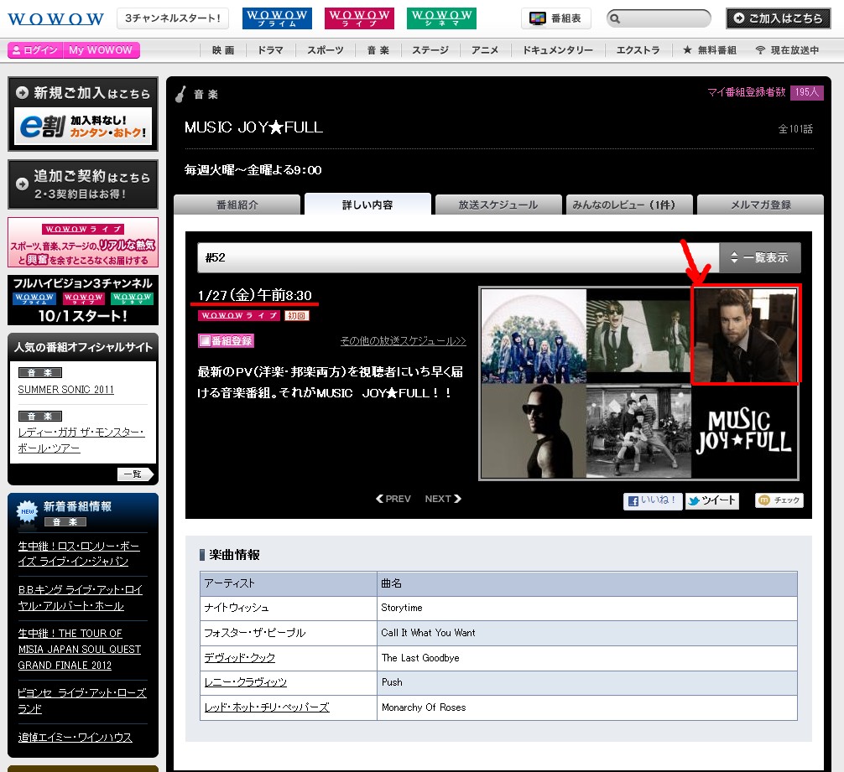Switch to the 番組紹介 tab

point(237,205)
